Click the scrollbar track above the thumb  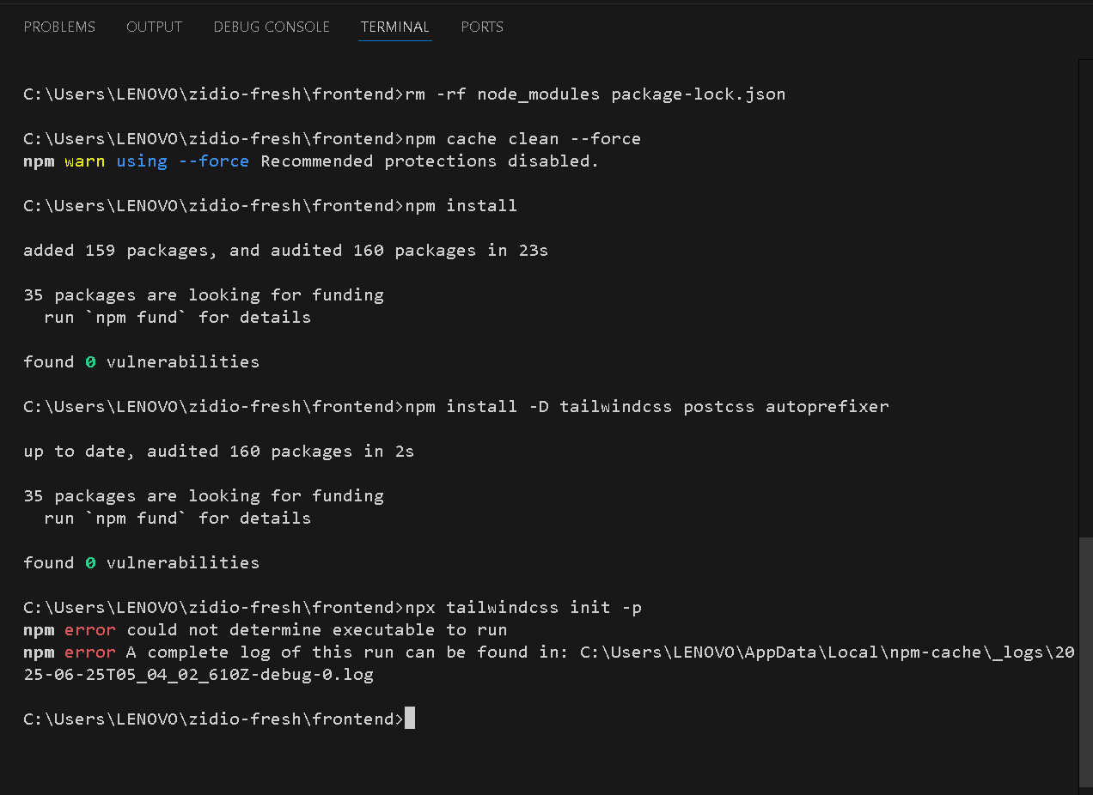(x=1085, y=300)
